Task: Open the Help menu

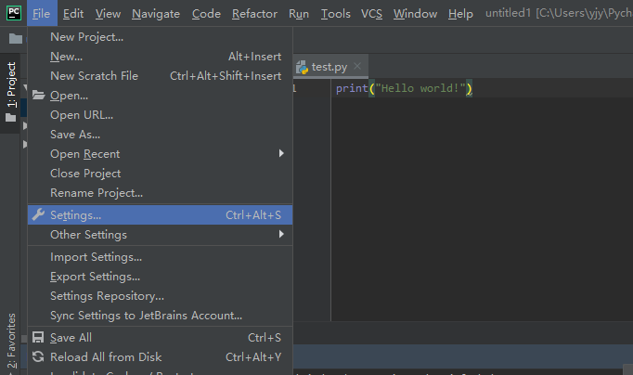Action: (x=460, y=14)
